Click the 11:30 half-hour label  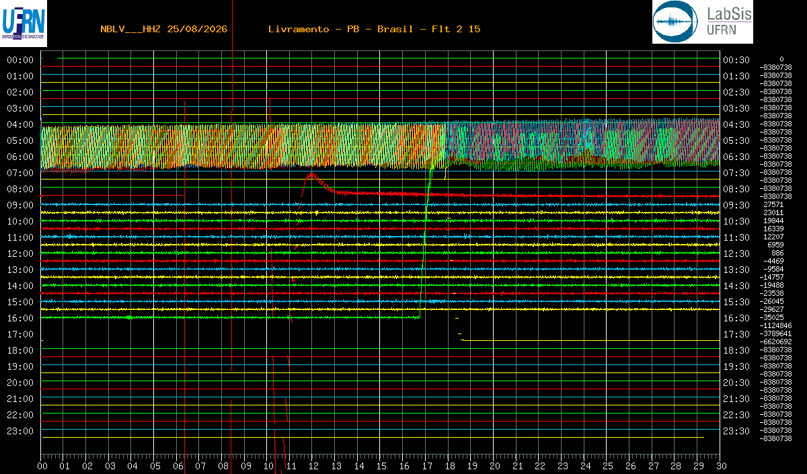pyautogui.click(x=736, y=237)
